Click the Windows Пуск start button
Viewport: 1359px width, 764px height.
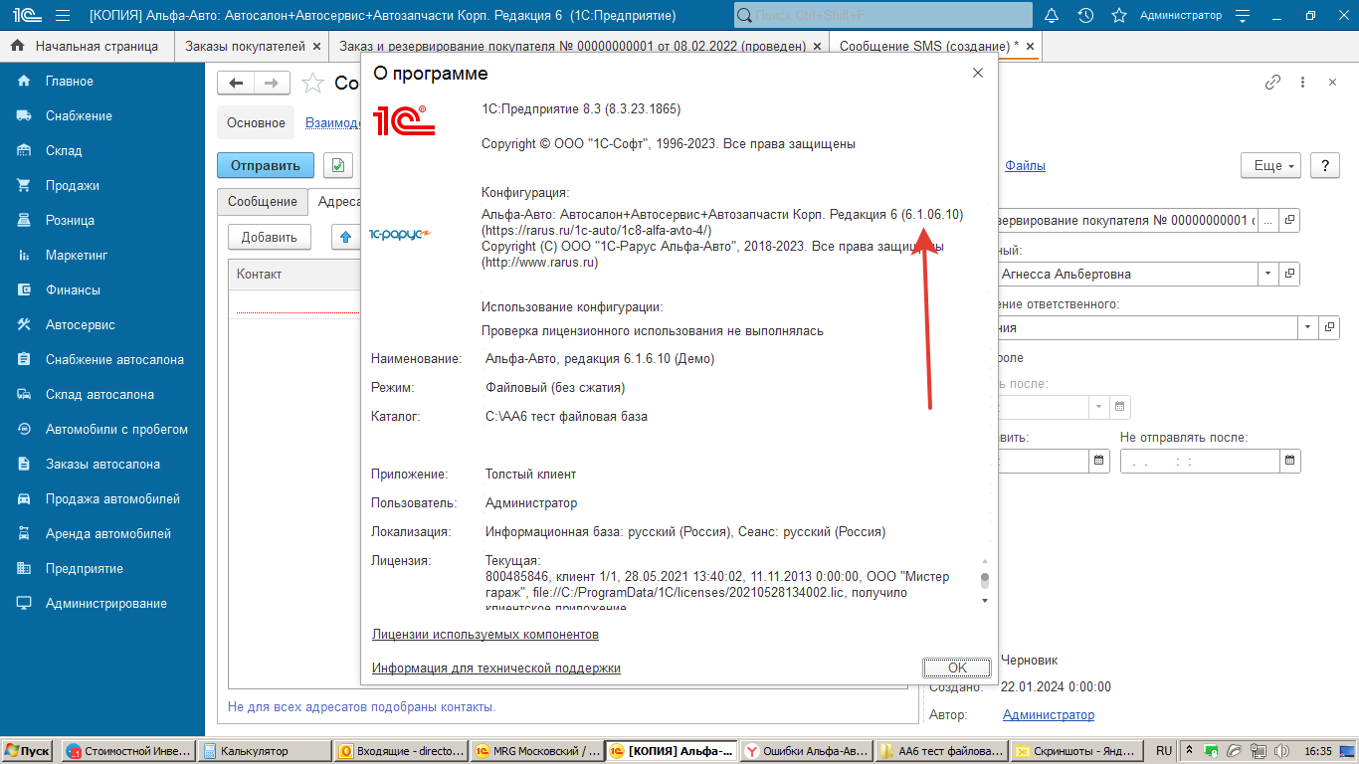(x=28, y=751)
